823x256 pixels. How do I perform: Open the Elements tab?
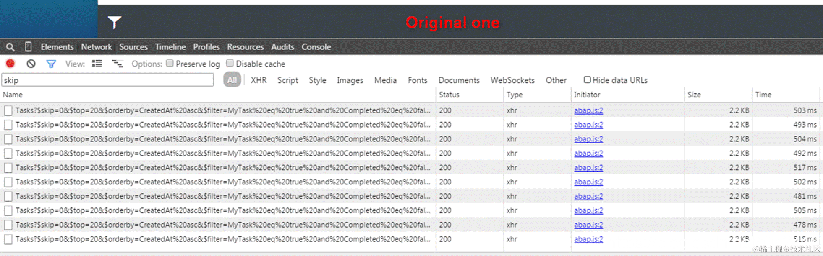coord(57,47)
